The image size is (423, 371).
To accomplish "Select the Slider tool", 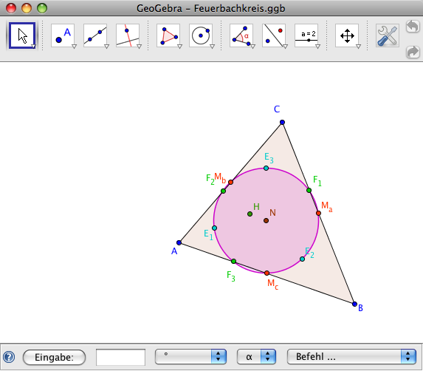I will (x=306, y=35).
